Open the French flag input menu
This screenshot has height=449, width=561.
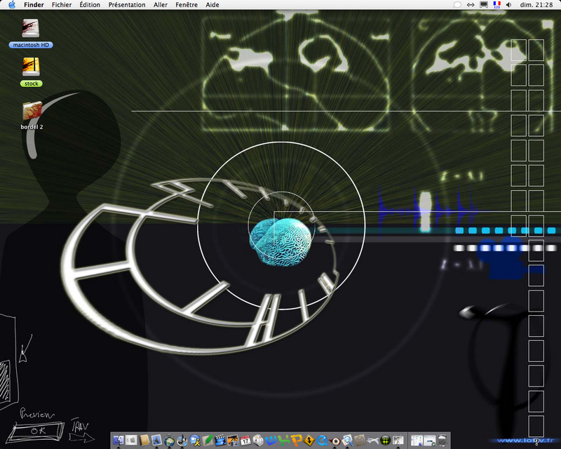point(496,5)
